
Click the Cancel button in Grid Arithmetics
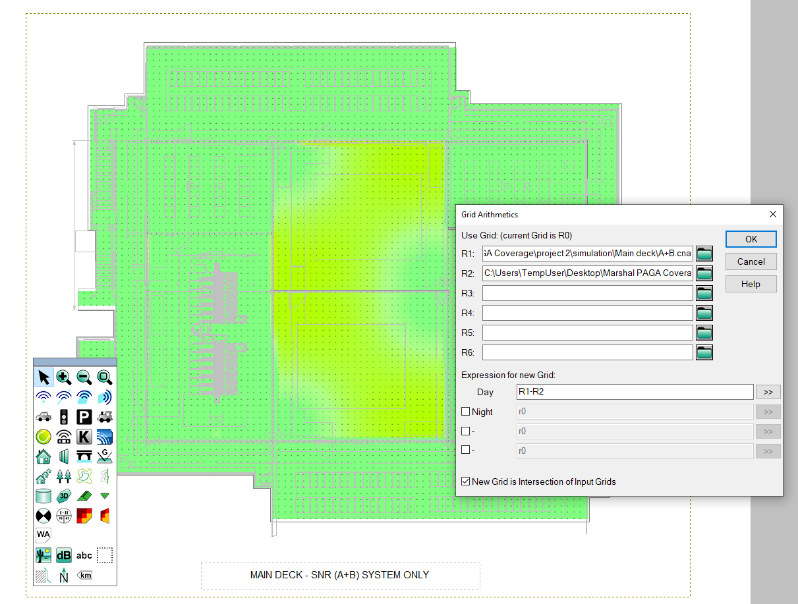coord(751,261)
